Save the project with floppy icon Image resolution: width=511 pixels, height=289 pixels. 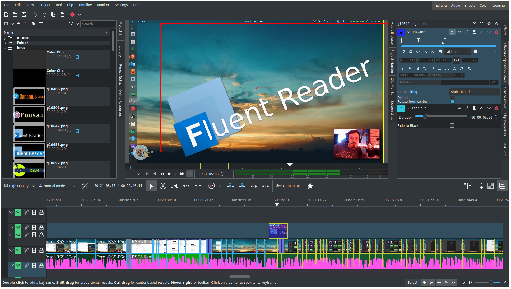pos(24,15)
